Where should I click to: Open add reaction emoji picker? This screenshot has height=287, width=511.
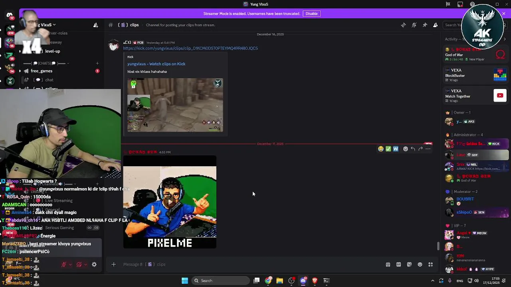[x=406, y=149]
